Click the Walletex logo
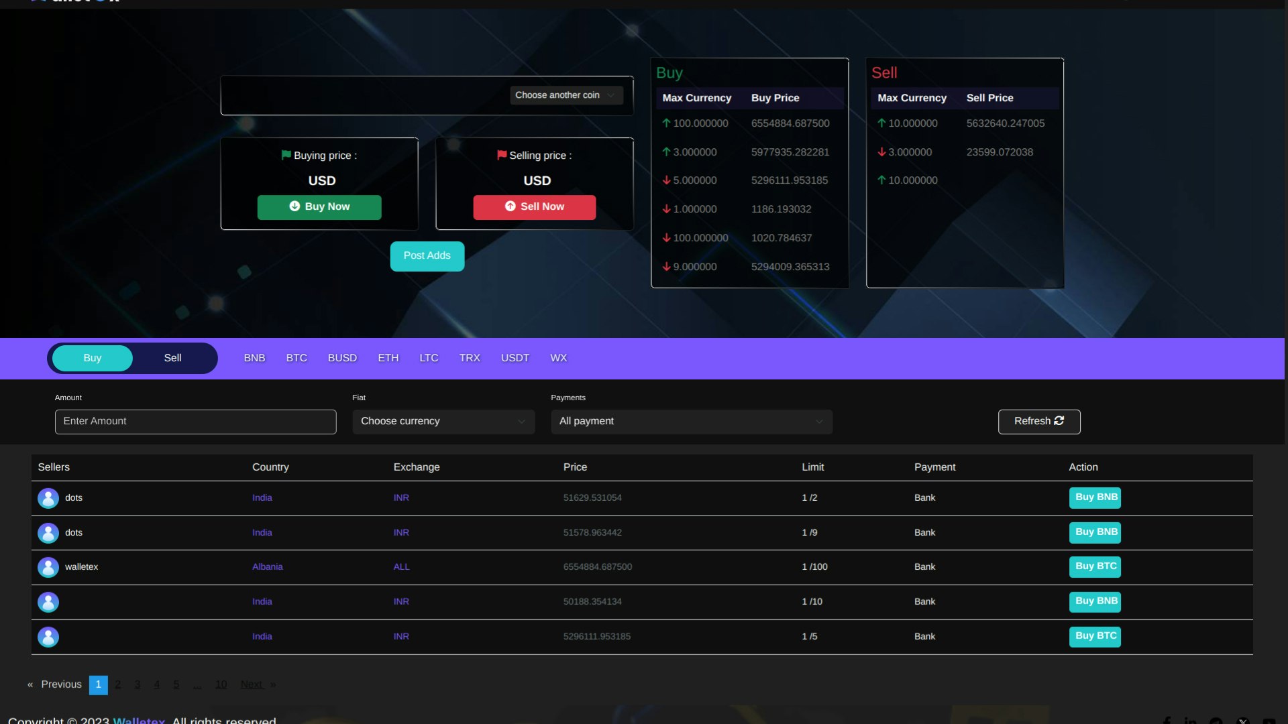This screenshot has width=1288, height=724. tap(74, 2)
